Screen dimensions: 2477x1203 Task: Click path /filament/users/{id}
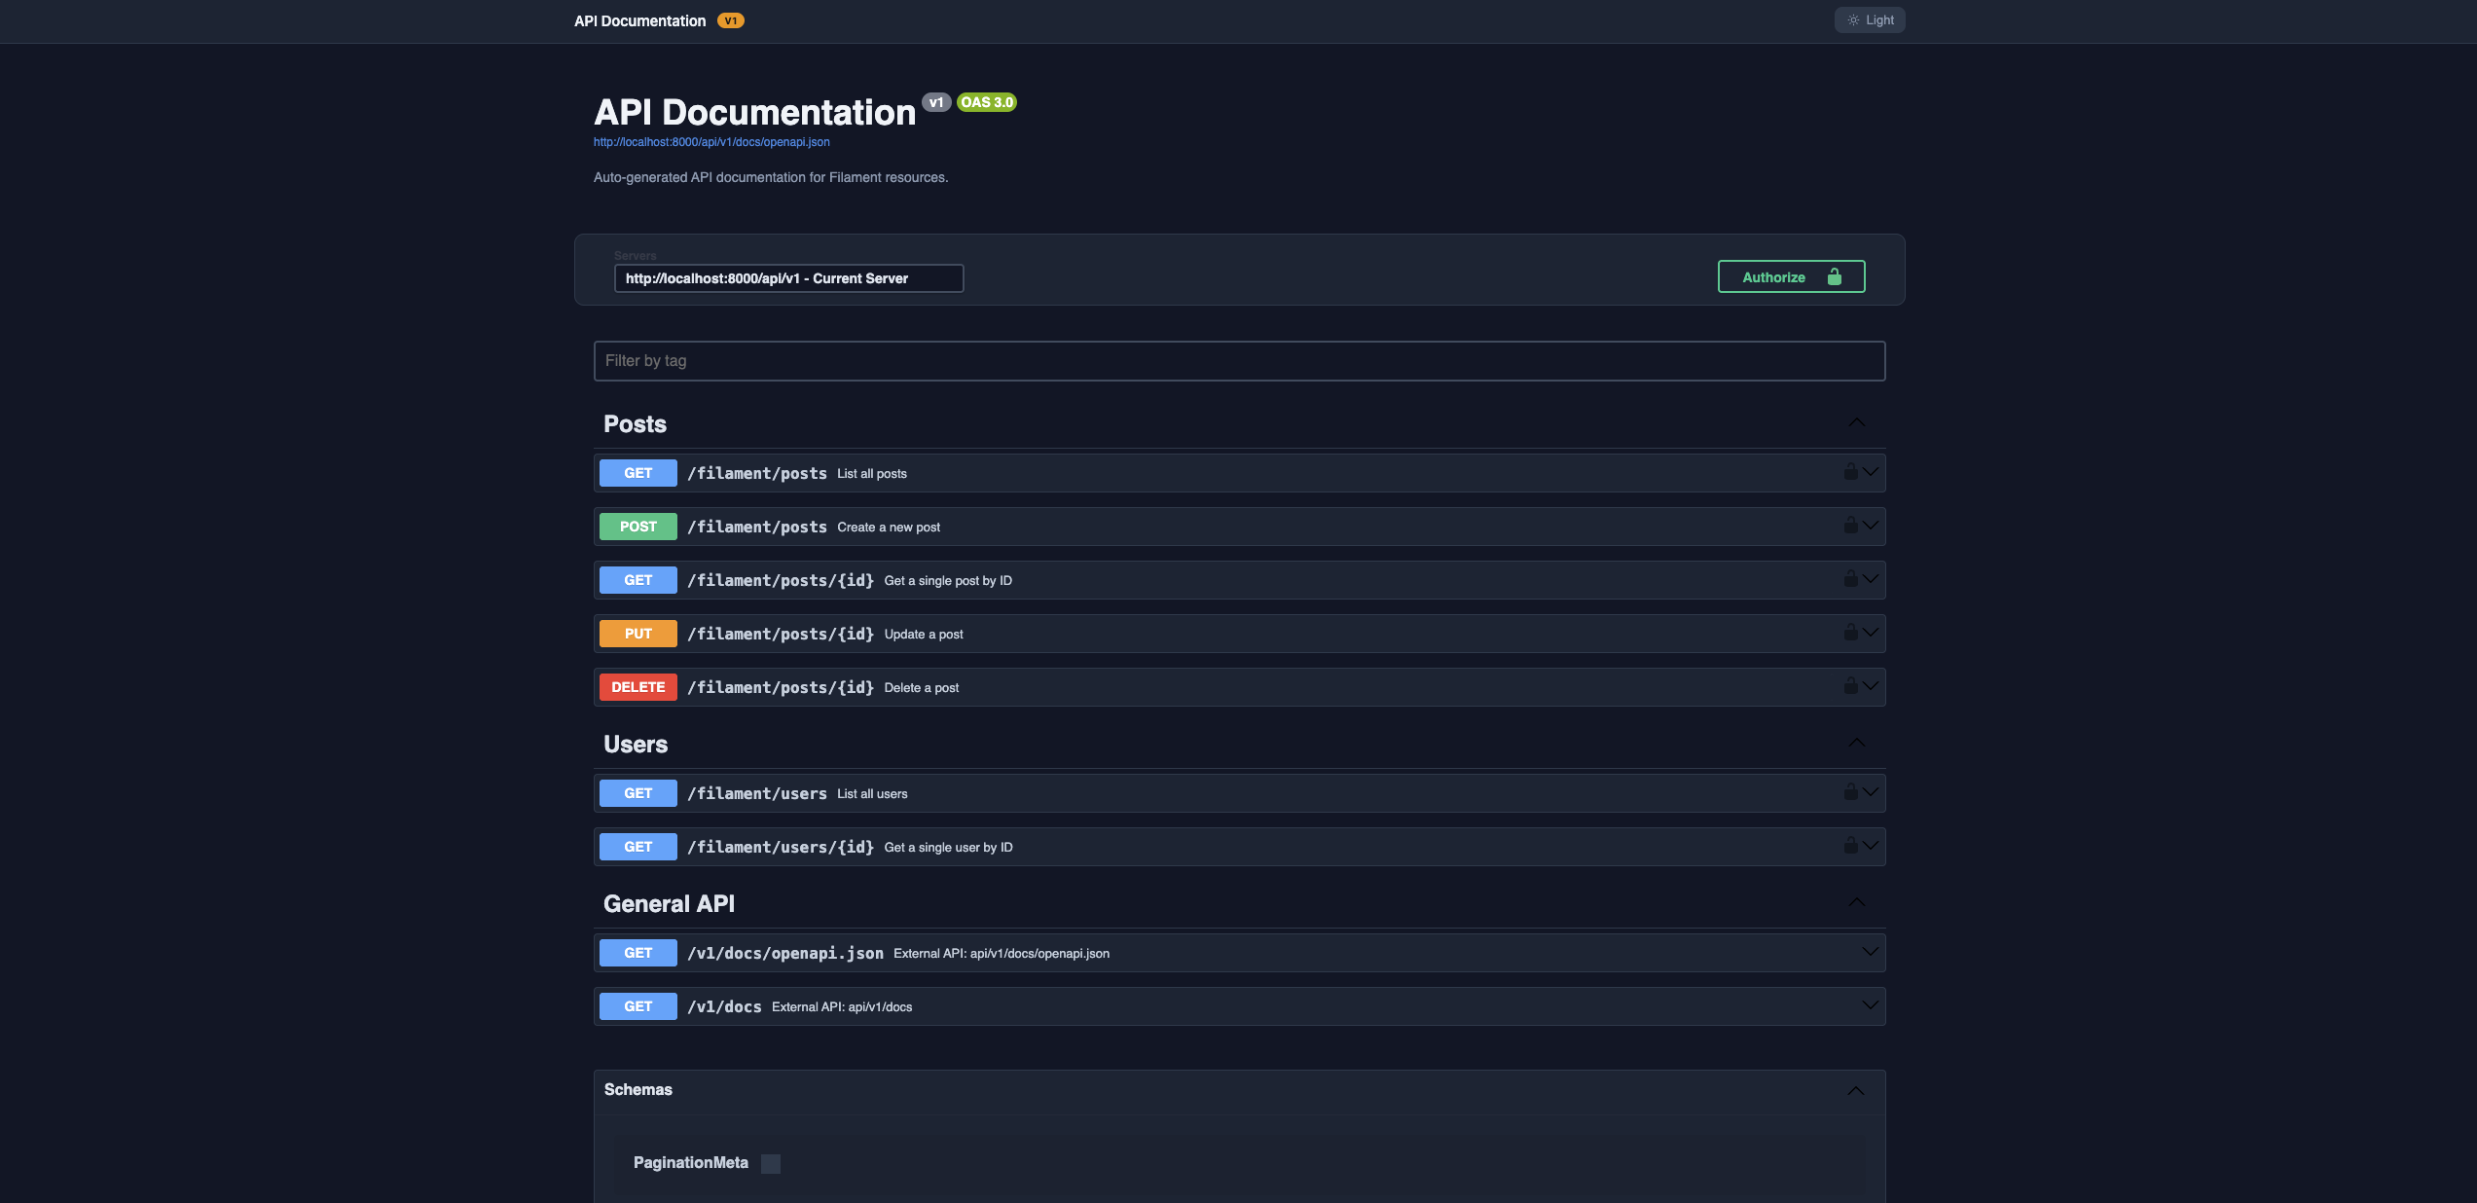781,847
